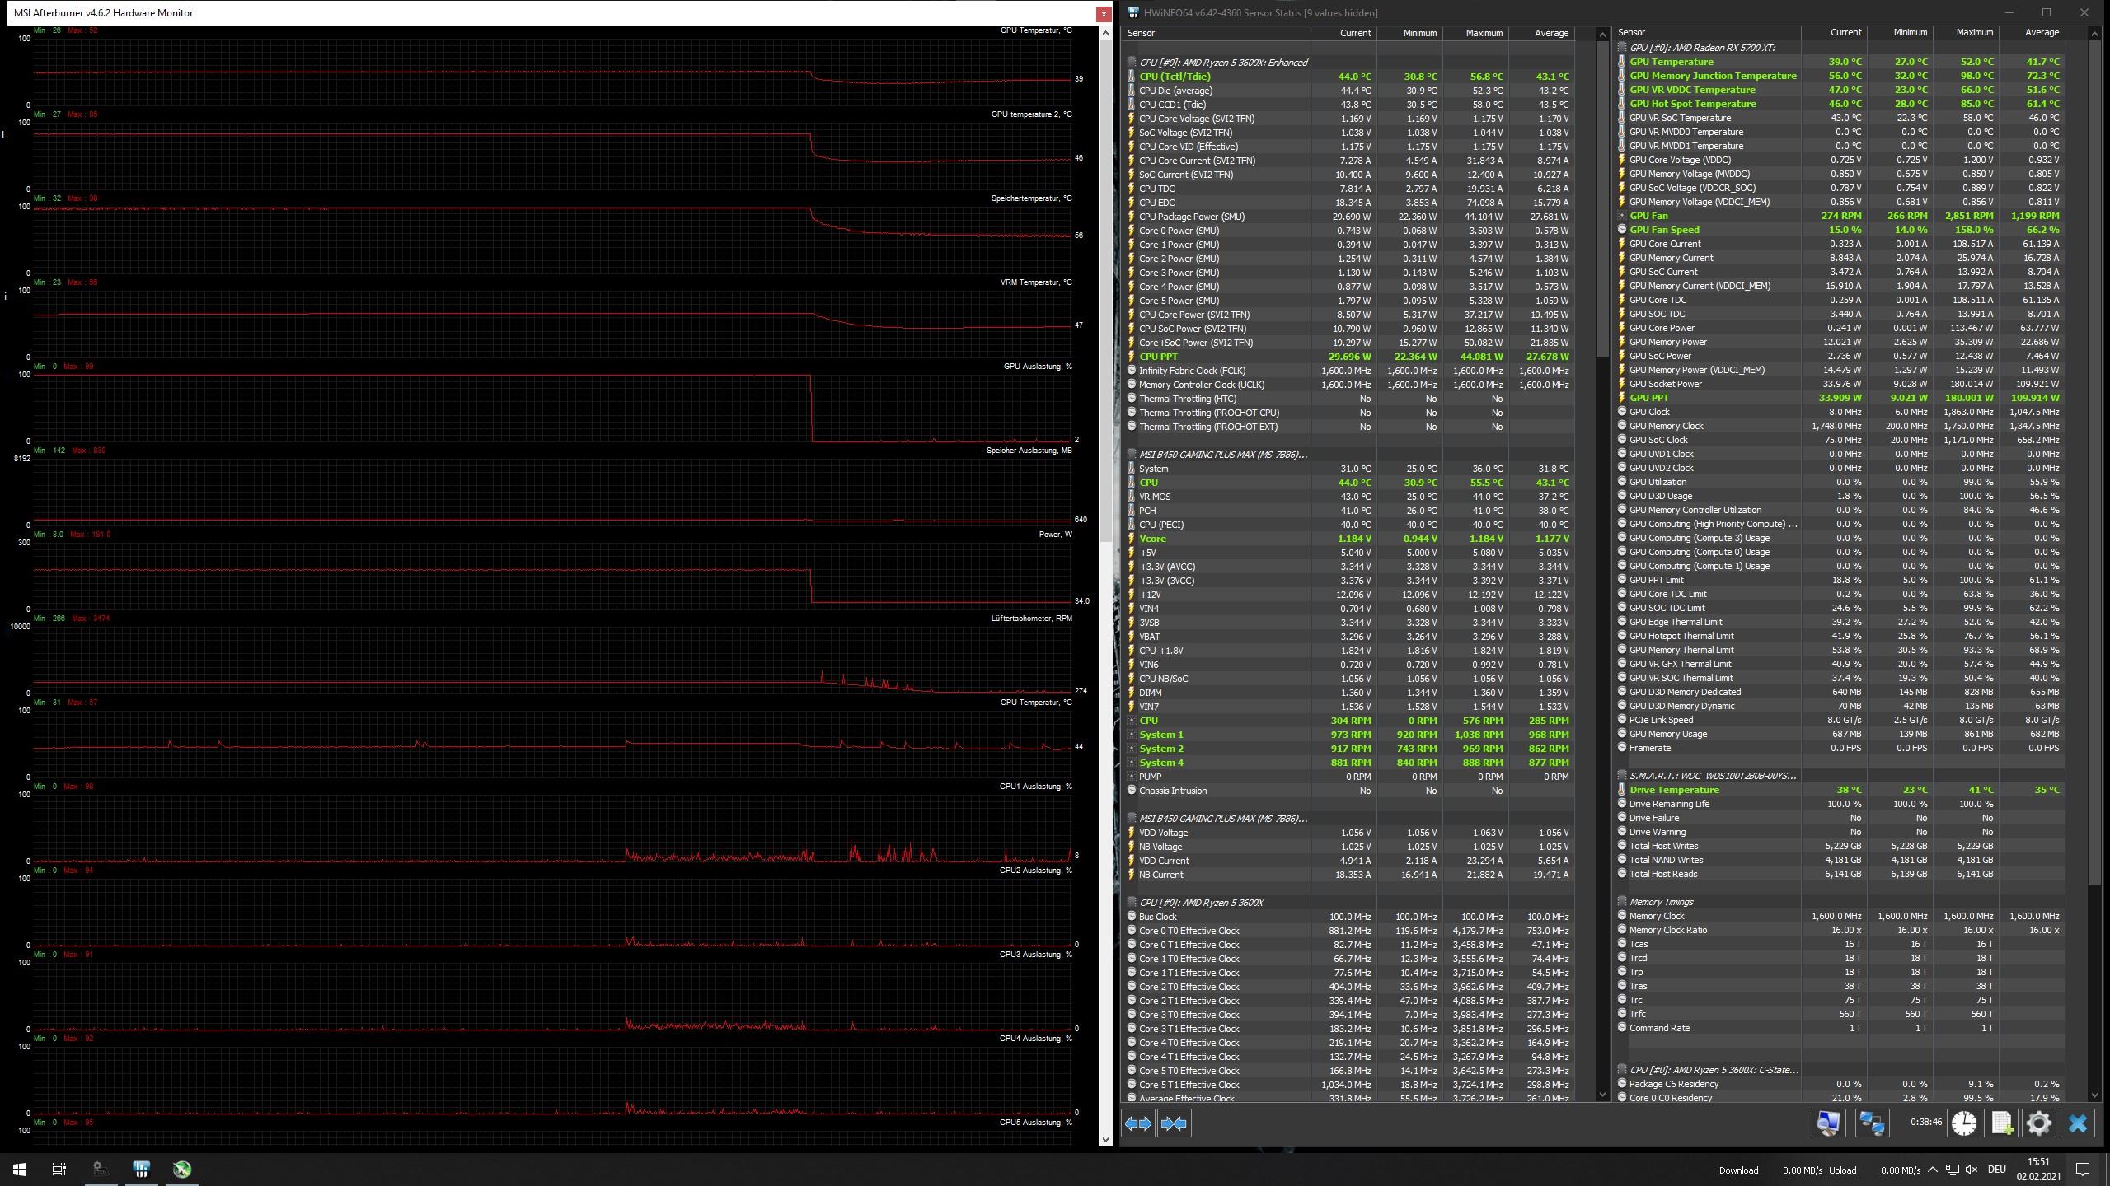
Task: Show hidden system tray icons chevron
Action: (1933, 1170)
